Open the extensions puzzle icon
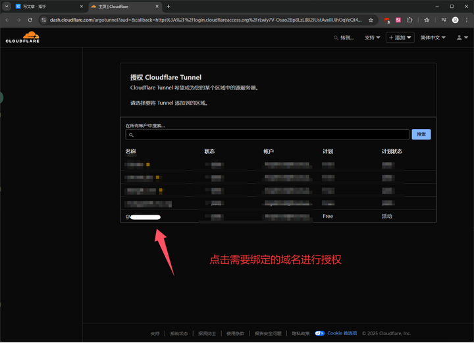Screen dimensions: 474x343 (x=409, y=20)
